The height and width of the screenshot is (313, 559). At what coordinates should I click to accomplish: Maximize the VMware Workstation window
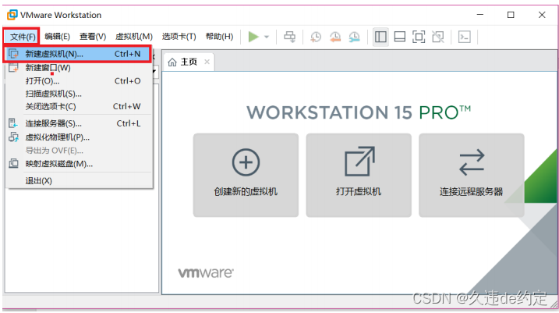(x=511, y=15)
